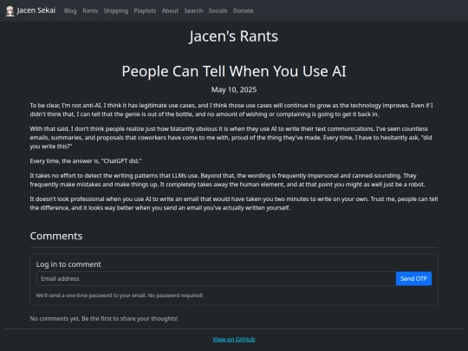This screenshot has height=351, width=468.
Task: Go to the Socials nav link
Action: 218,10
